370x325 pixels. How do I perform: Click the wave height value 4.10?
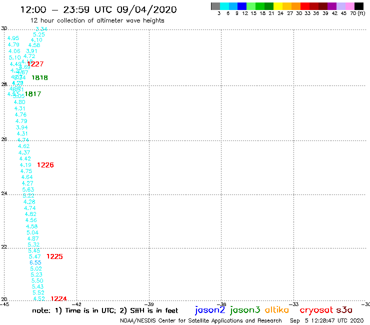point(36,40)
